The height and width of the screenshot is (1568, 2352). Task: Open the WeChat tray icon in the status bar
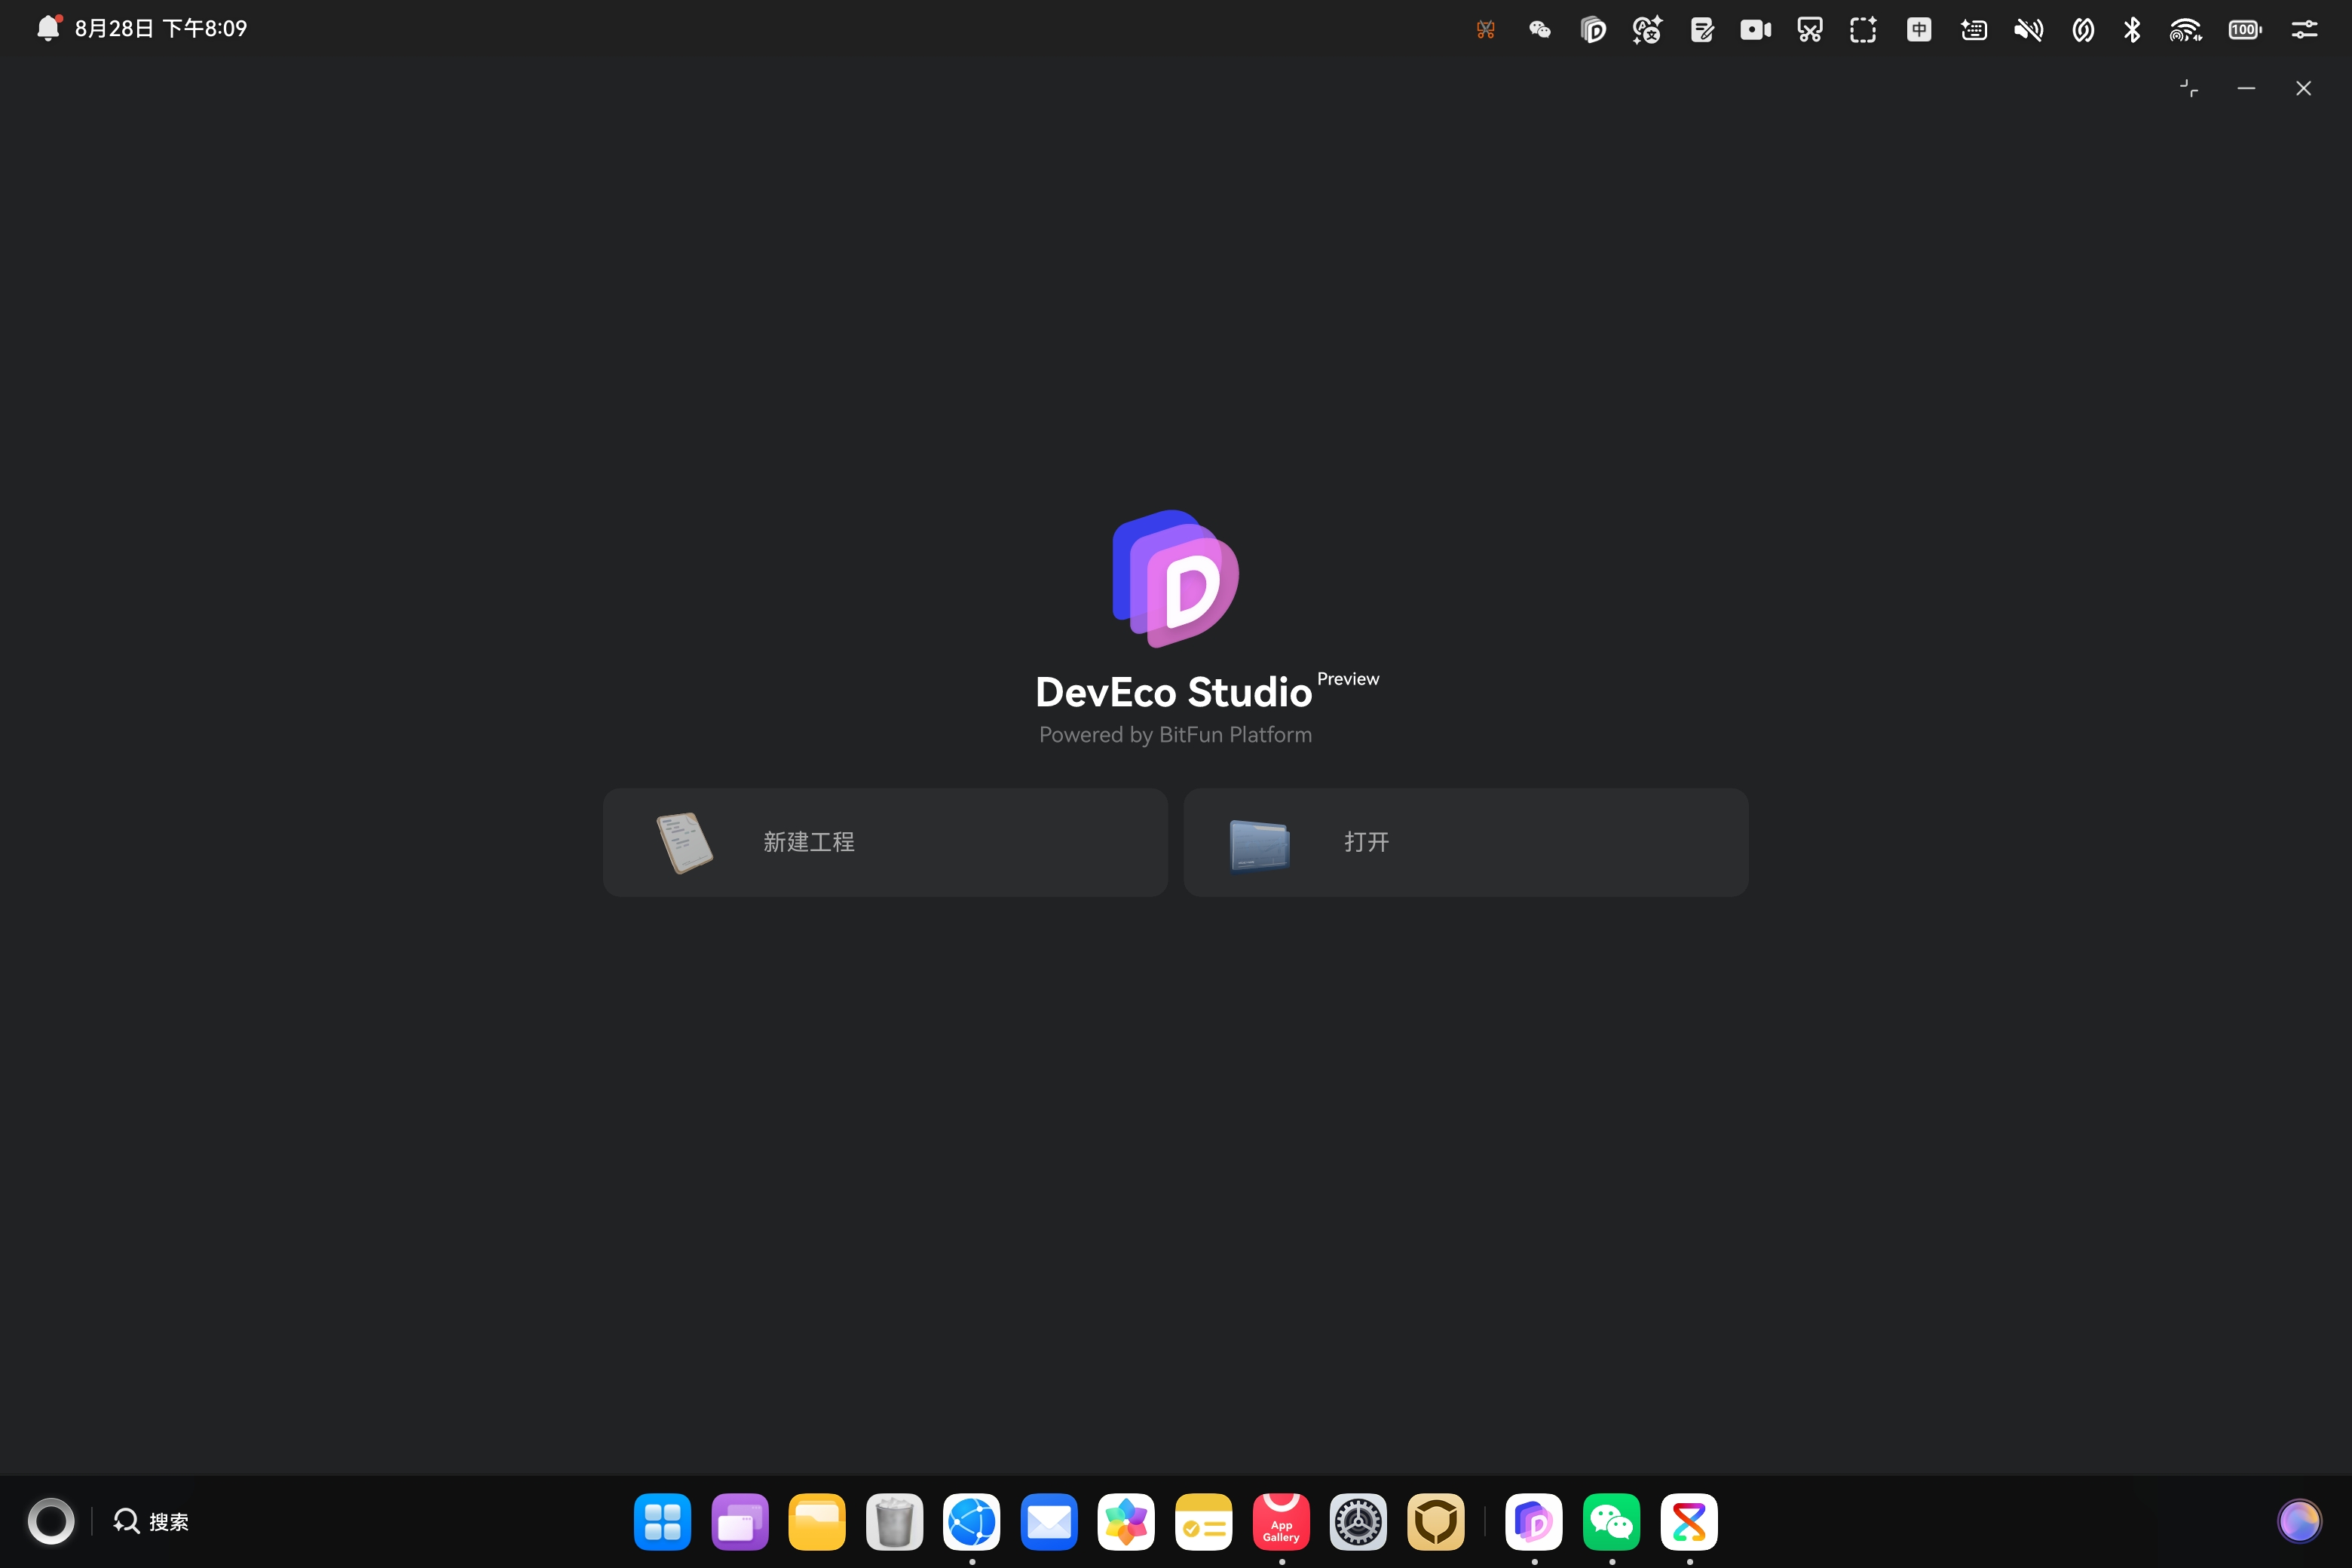[1540, 30]
